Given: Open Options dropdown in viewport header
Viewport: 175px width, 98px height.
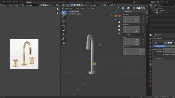Looking at the screenshot, I should coord(144,5).
